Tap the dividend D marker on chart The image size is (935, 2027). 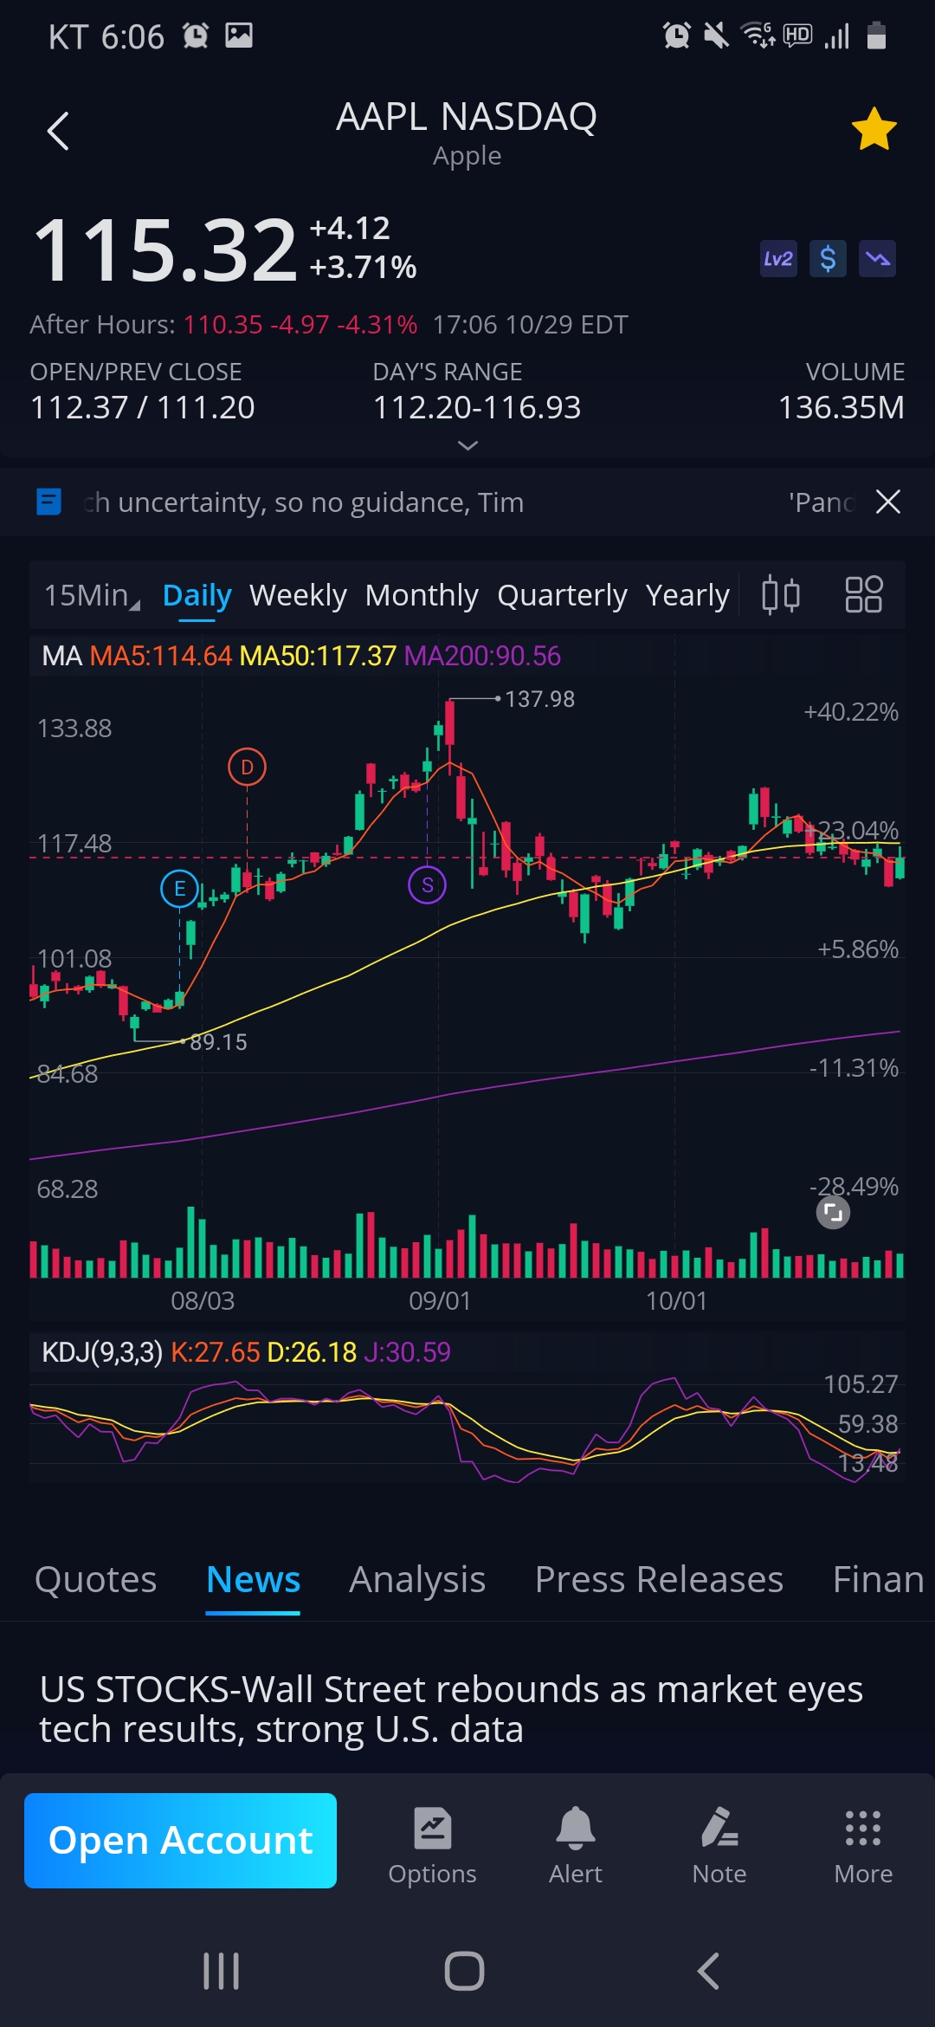coord(247,767)
